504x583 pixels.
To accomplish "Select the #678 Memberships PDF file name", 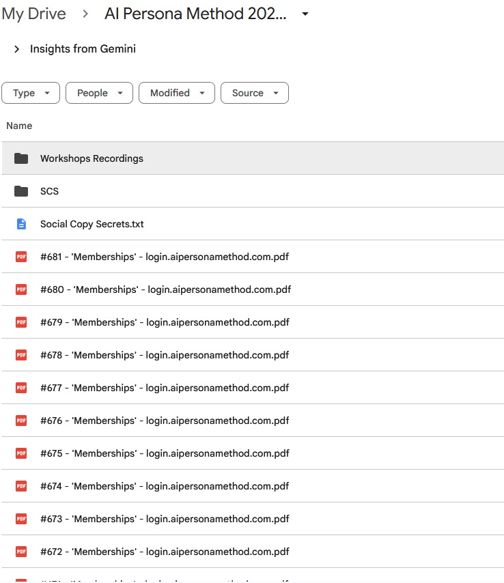I will point(165,355).
